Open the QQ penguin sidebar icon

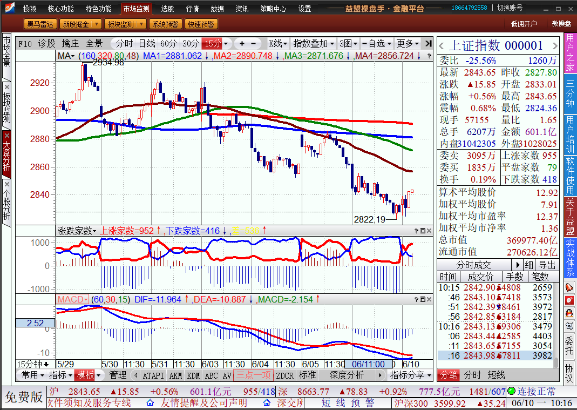(569, 313)
